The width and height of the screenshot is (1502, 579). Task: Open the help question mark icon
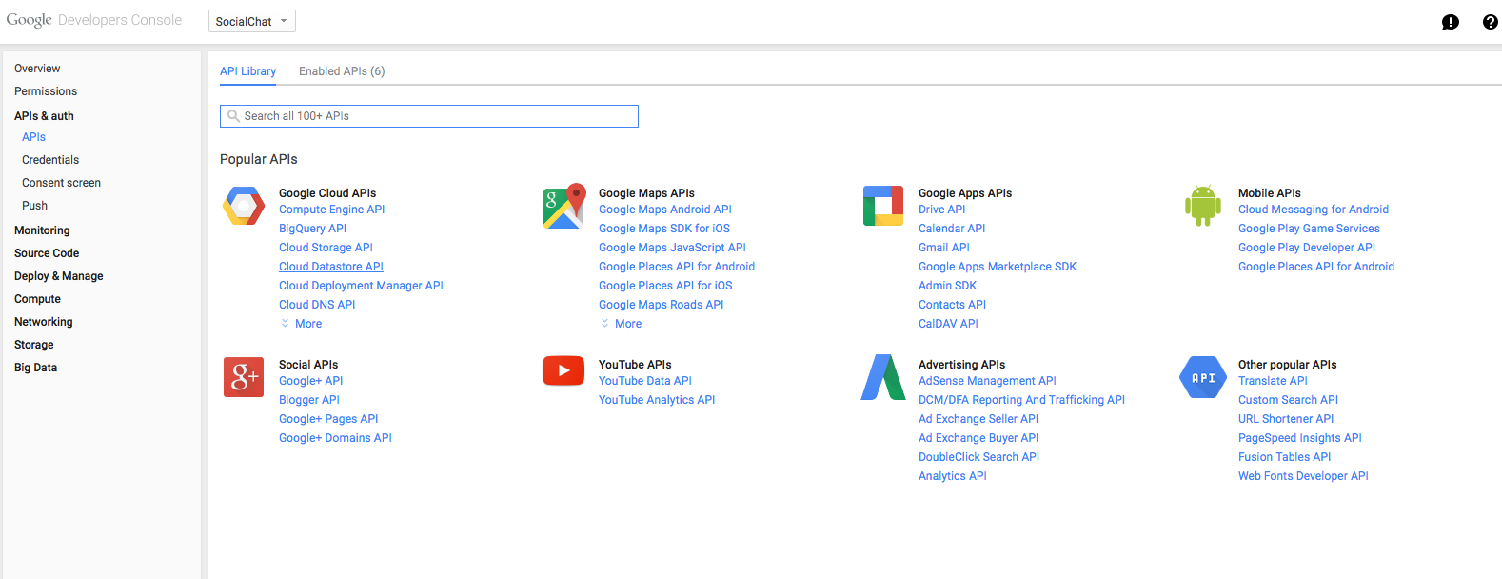(1490, 22)
